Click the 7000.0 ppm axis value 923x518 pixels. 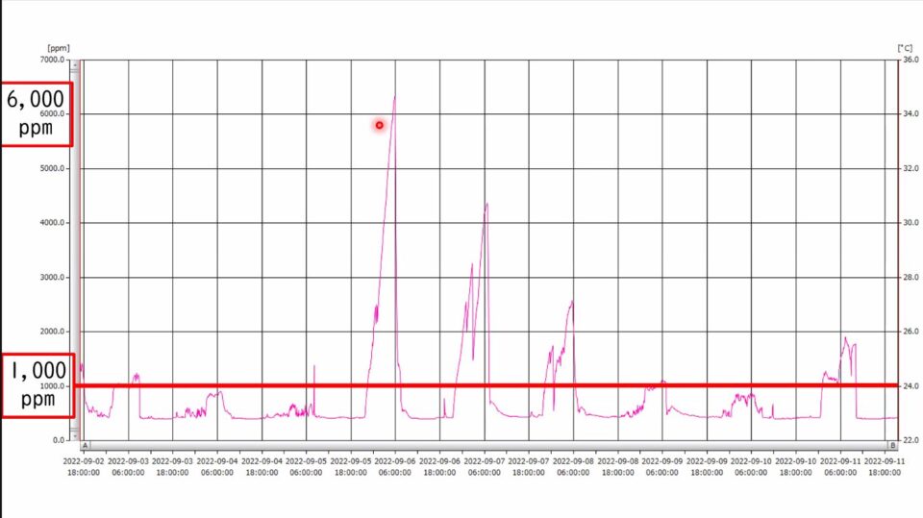[x=52, y=60]
